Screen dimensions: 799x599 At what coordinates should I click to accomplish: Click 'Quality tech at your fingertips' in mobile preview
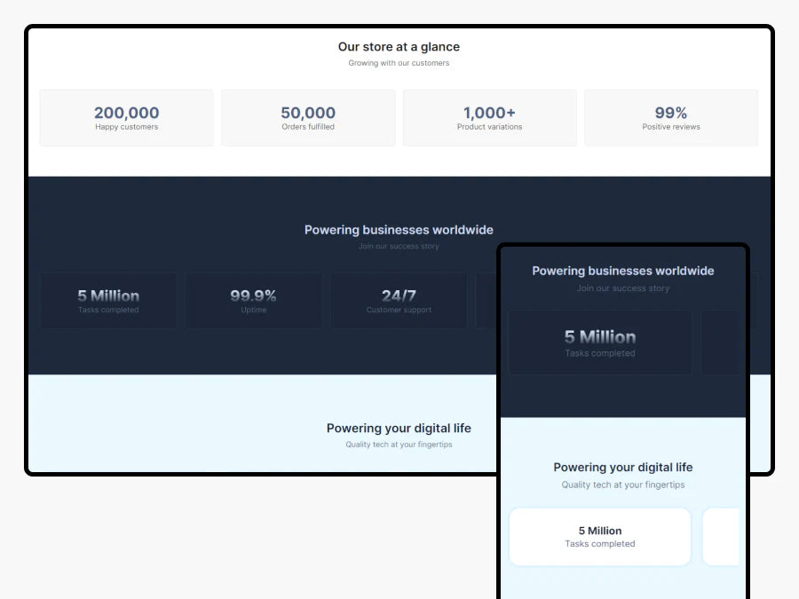point(622,485)
